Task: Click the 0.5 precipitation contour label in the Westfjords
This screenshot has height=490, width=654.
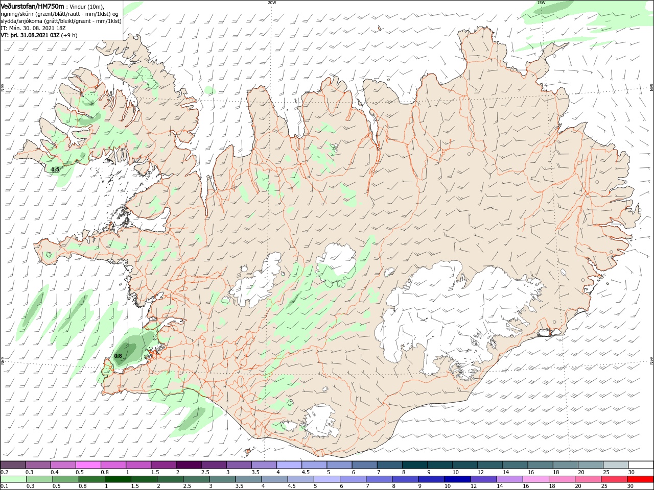Action: click(55, 169)
